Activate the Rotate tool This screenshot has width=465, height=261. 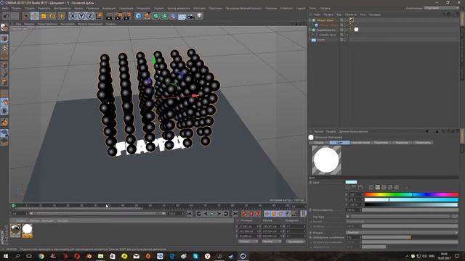pyautogui.click(x=52, y=16)
